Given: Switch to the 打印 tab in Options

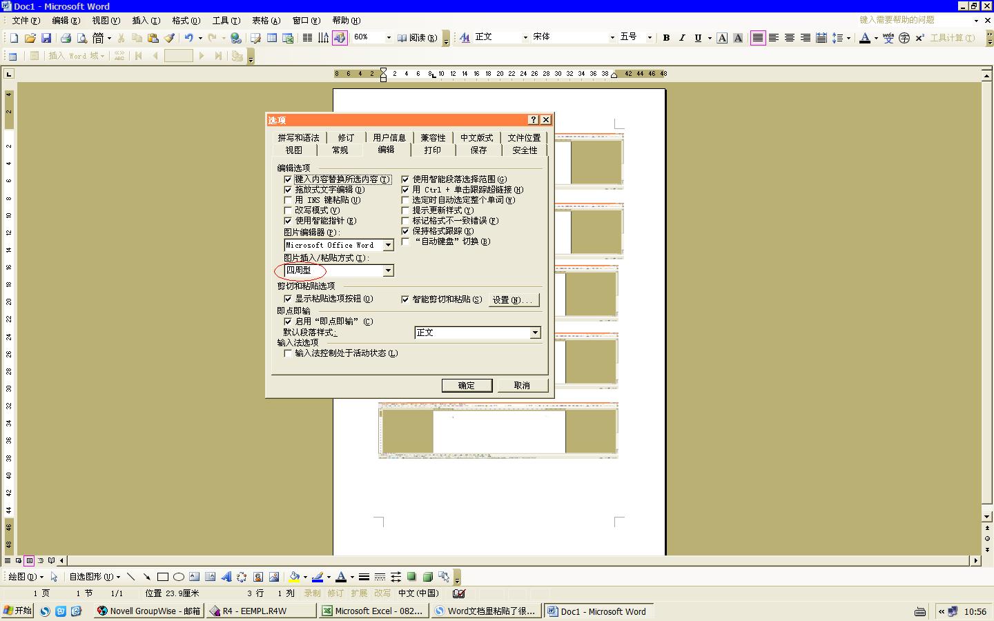Looking at the screenshot, I should 433,150.
